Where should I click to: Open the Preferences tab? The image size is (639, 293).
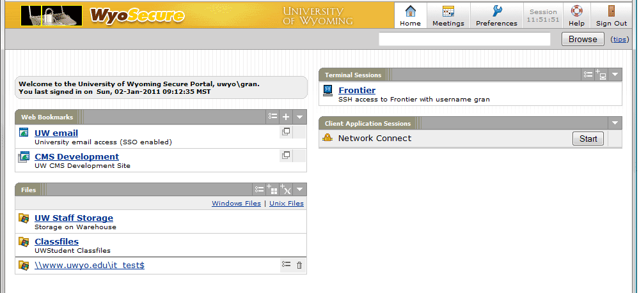(x=496, y=15)
